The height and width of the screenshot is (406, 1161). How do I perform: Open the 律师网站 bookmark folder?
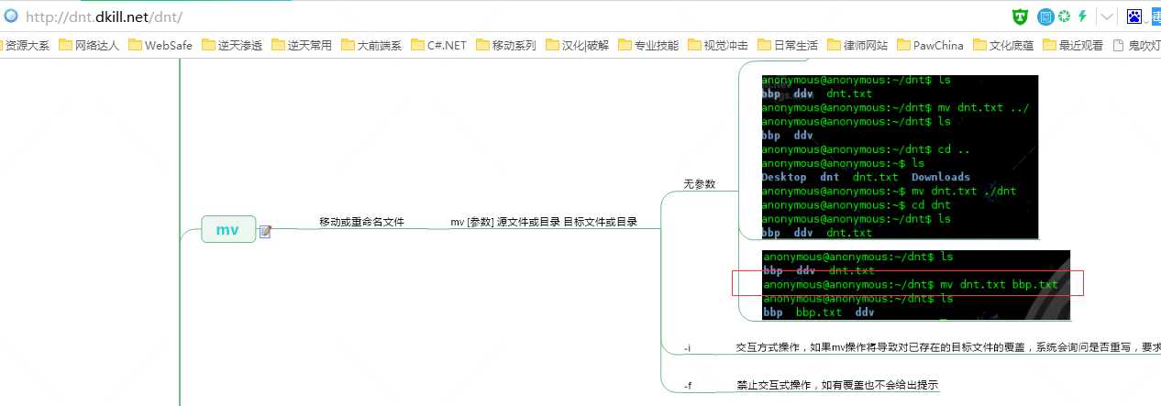[x=857, y=45]
